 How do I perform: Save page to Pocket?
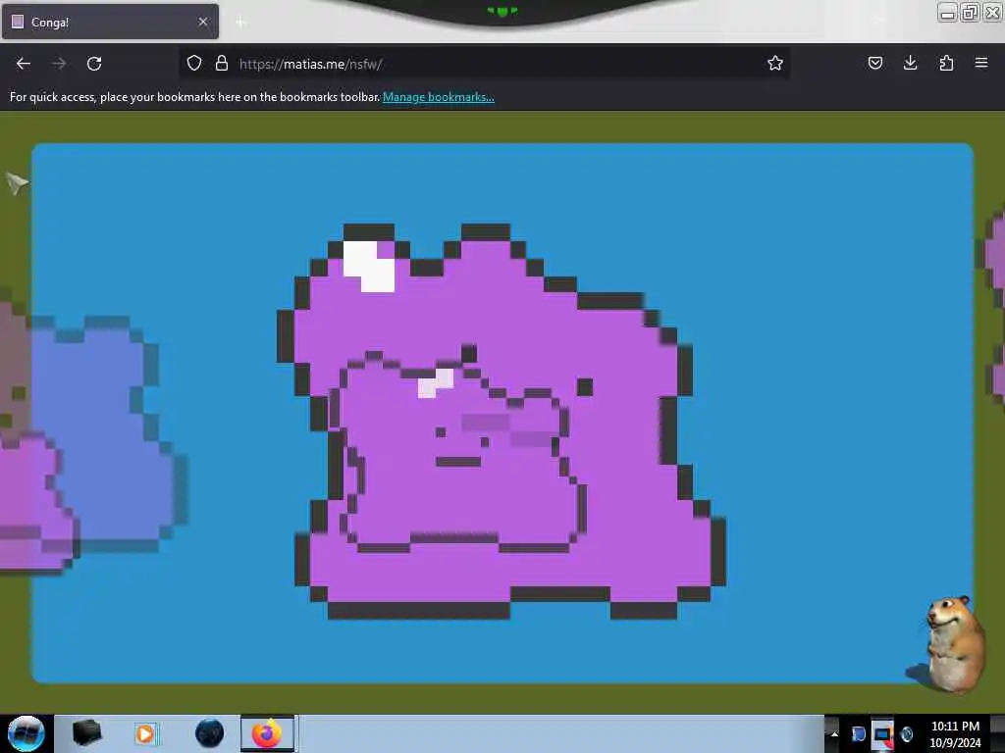click(x=874, y=63)
